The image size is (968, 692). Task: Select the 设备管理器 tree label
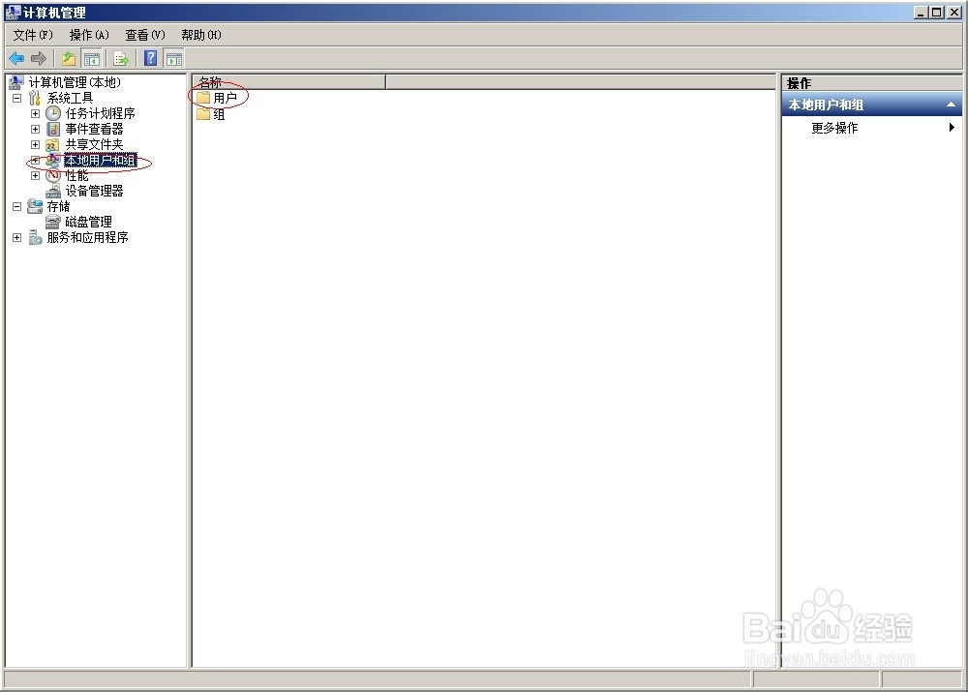(95, 191)
